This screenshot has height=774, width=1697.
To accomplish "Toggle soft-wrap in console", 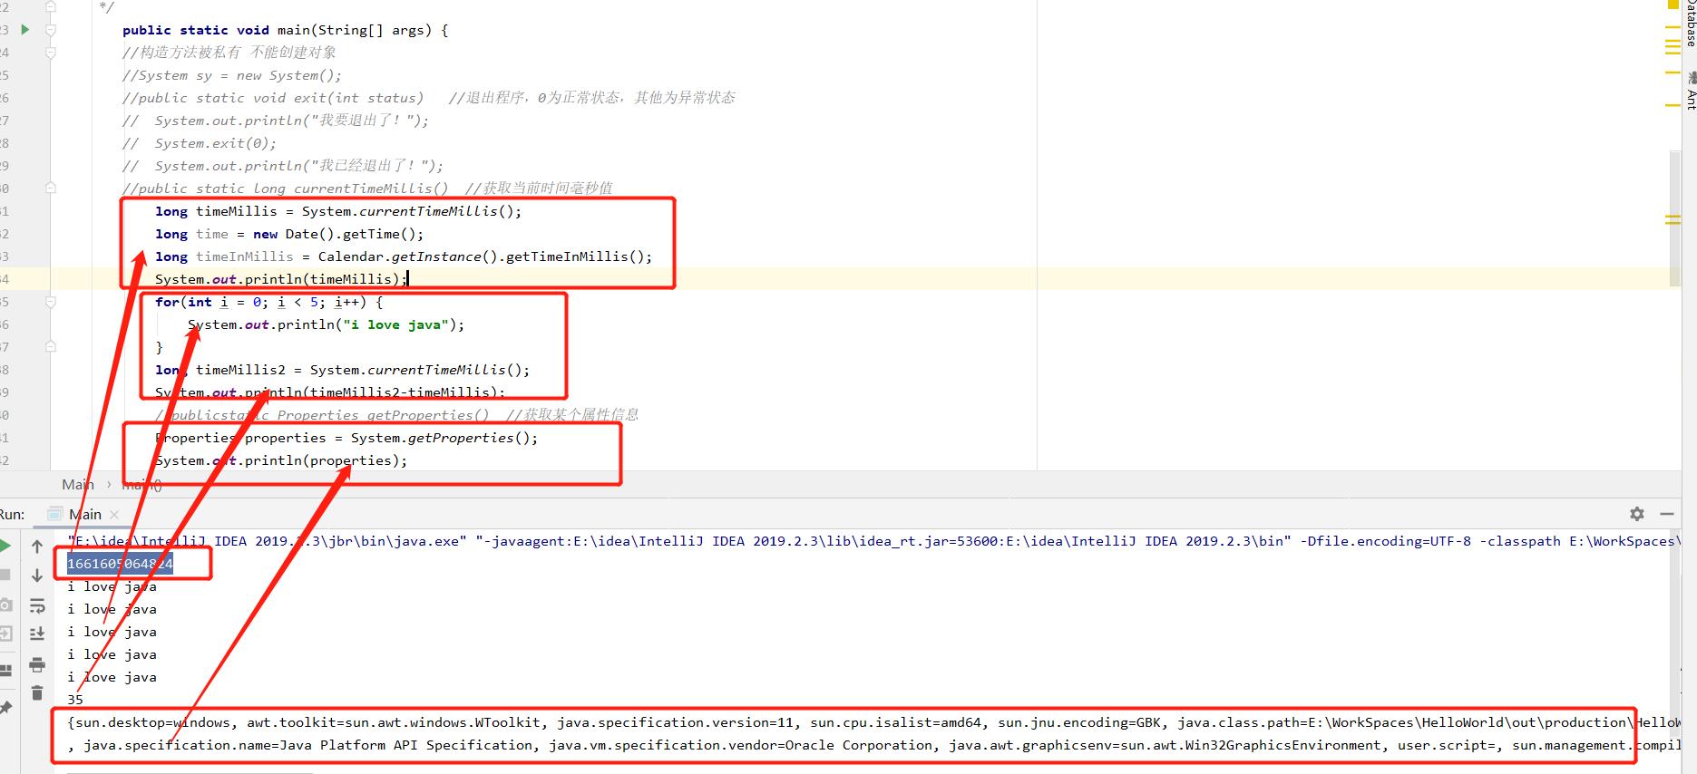I will coord(37,605).
